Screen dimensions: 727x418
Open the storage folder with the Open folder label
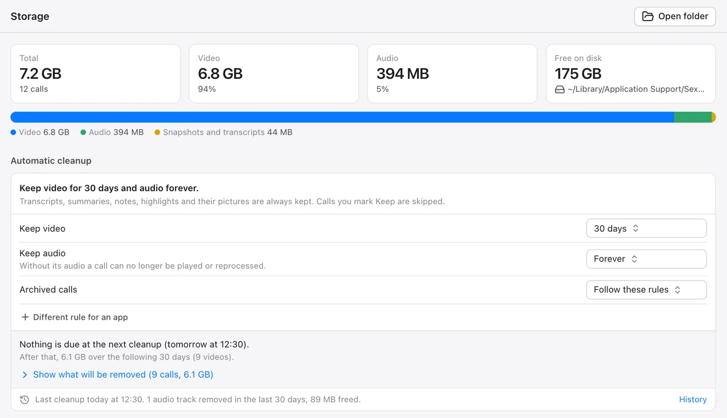[x=683, y=16]
